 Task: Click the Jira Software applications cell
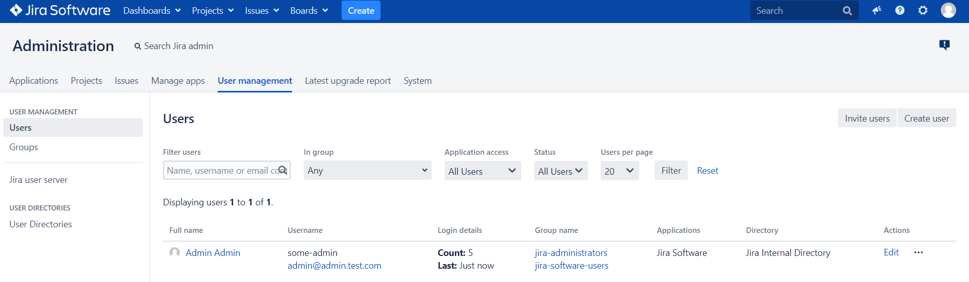[682, 253]
